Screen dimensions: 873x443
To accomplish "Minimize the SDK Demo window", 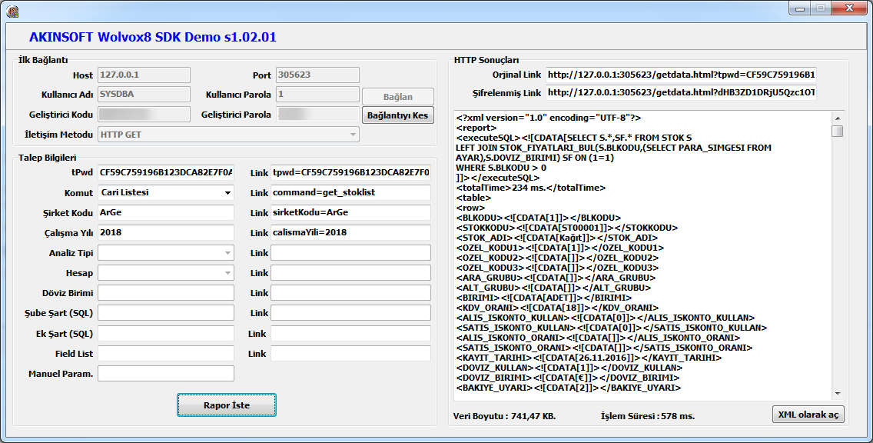I will pos(800,8).
